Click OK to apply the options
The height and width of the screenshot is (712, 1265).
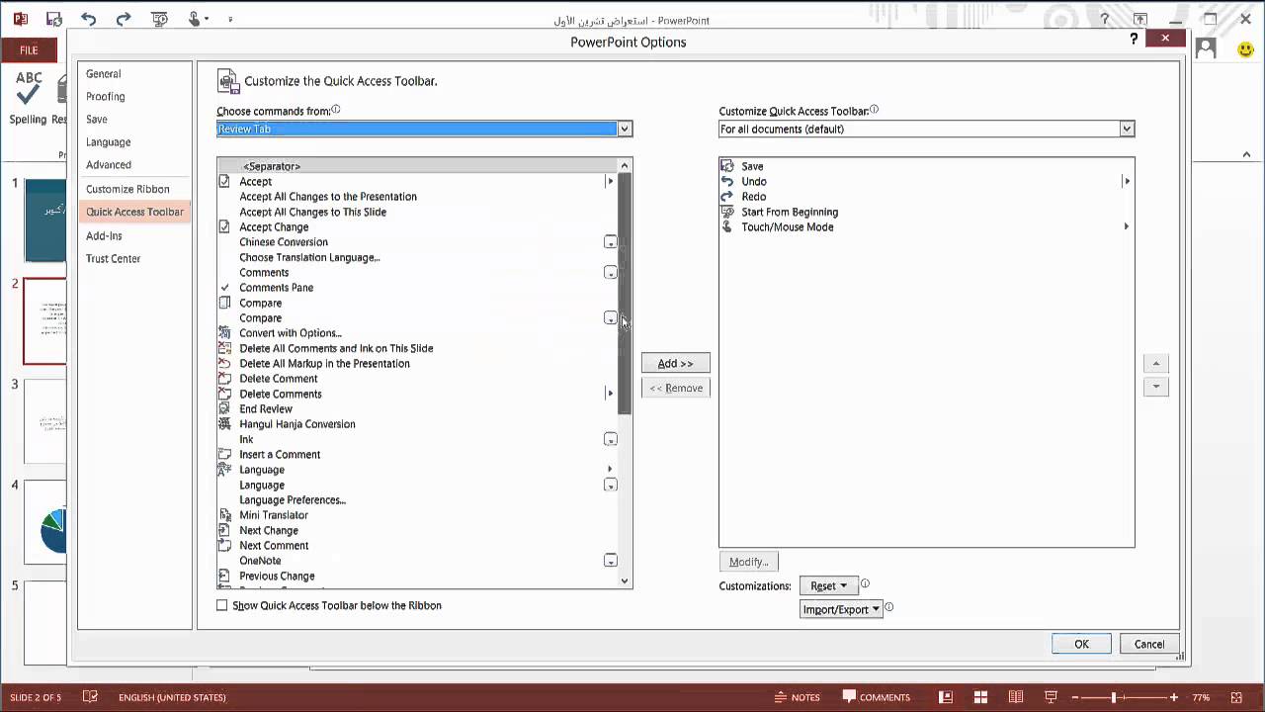tap(1081, 644)
